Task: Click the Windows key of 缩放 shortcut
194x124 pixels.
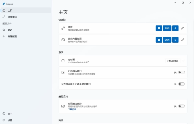Action: tap(159, 28)
